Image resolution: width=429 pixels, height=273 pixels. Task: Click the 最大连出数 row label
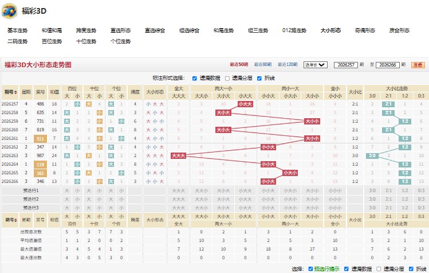point(31,258)
